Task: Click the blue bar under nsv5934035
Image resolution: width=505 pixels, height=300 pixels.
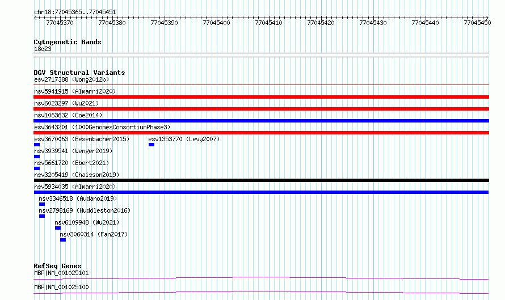Action: pyautogui.click(x=261, y=192)
